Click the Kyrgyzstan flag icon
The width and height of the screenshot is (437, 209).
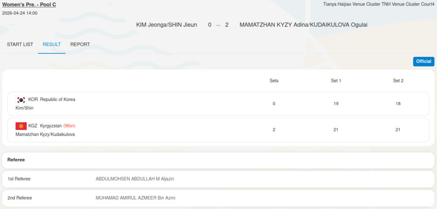(x=21, y=126)
